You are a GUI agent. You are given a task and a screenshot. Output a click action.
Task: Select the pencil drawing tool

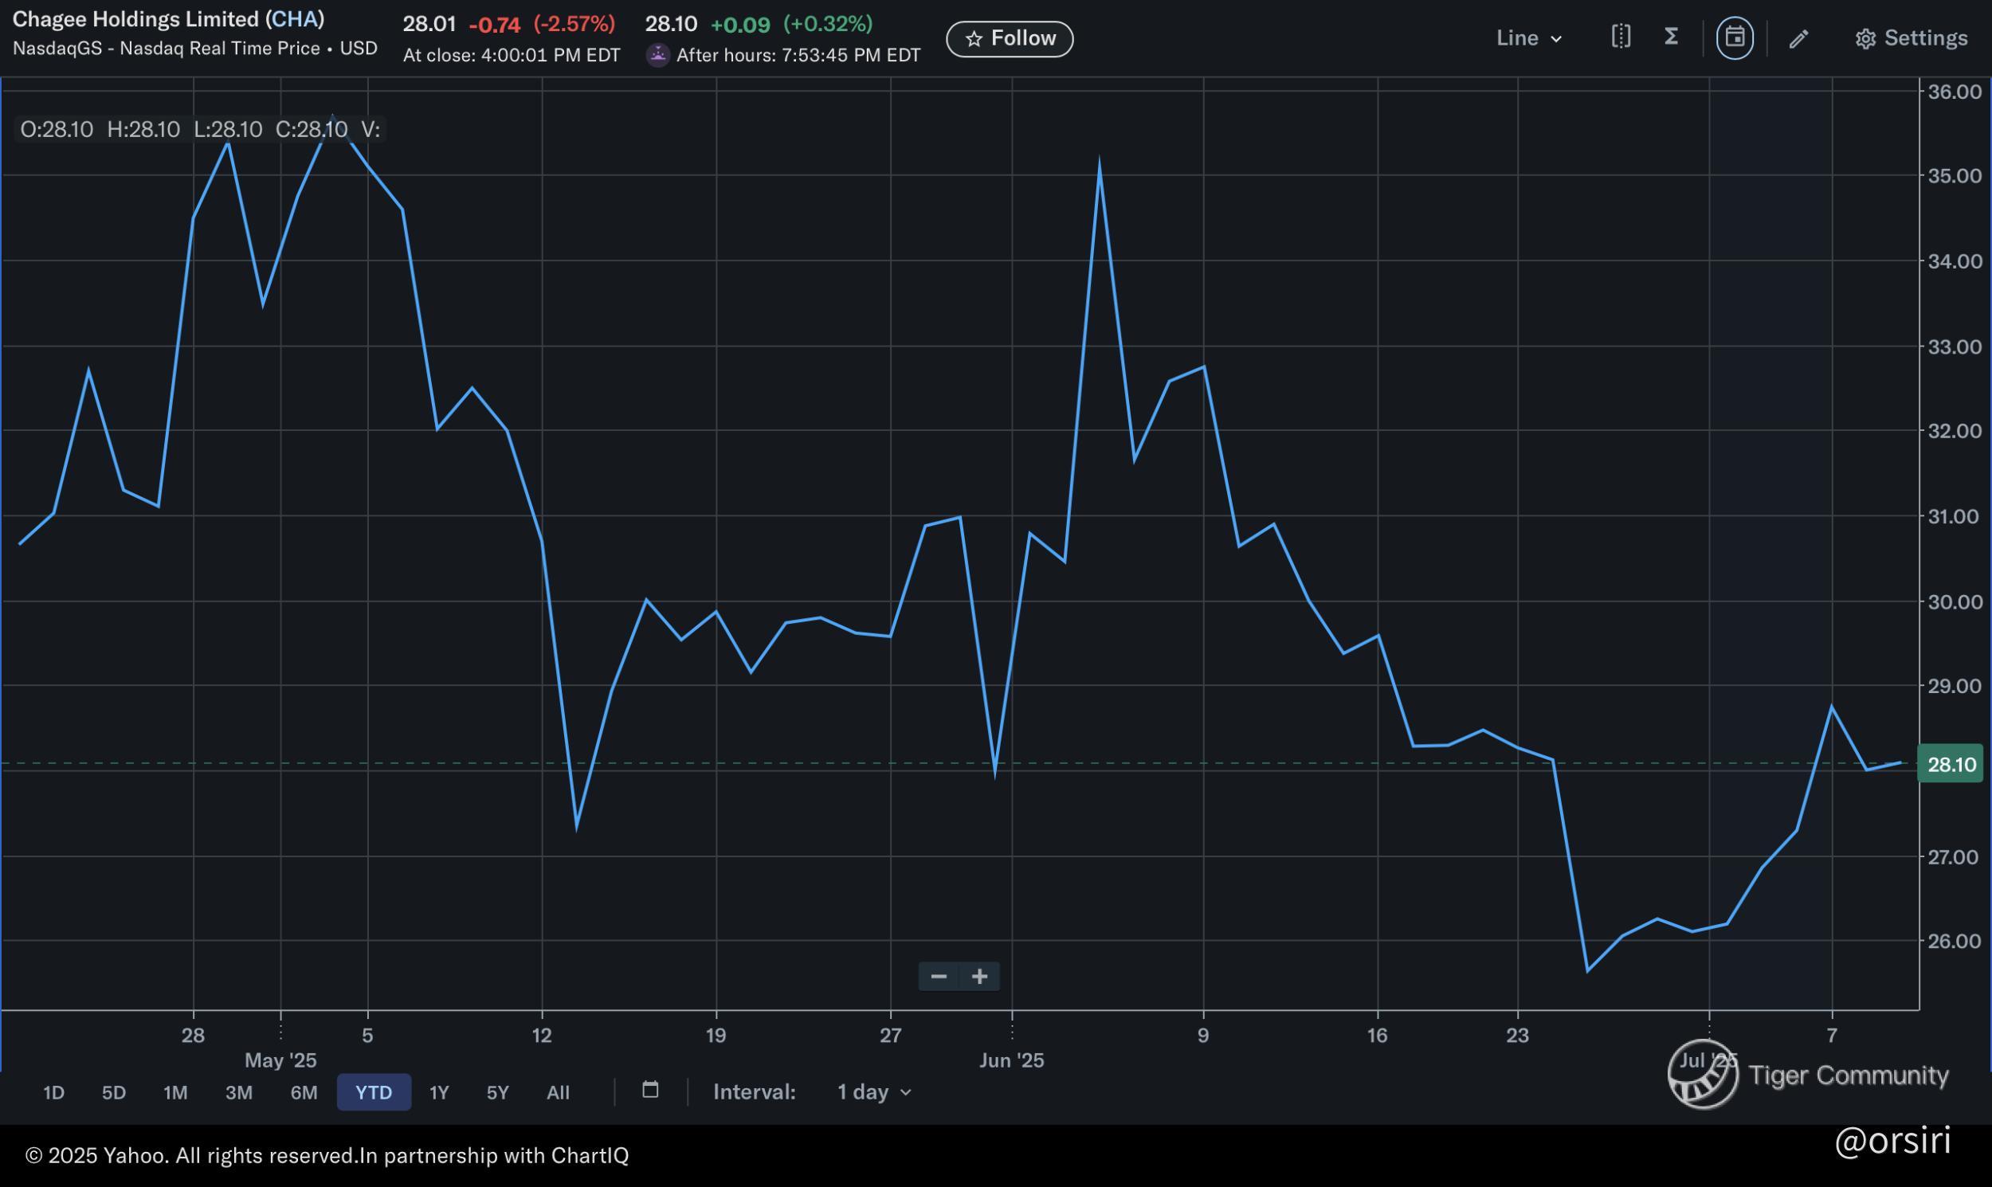[1798, 38]
